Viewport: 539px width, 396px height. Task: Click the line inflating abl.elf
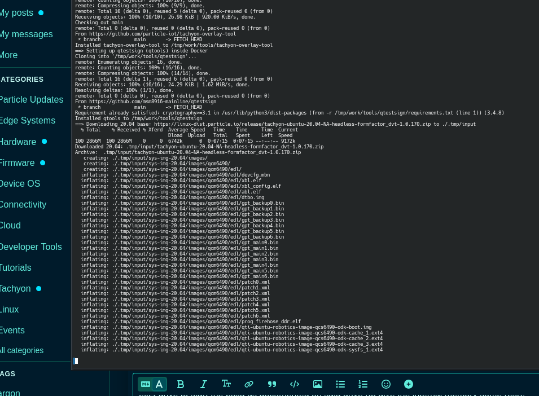[171, 192]
